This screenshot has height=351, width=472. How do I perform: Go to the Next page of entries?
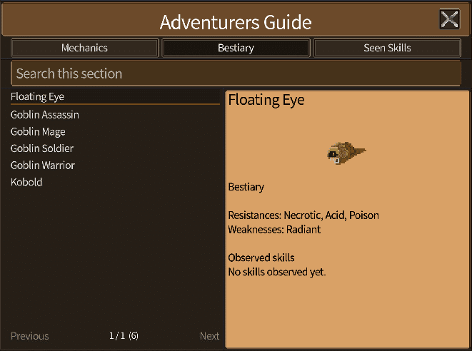[x=209, y=336]
